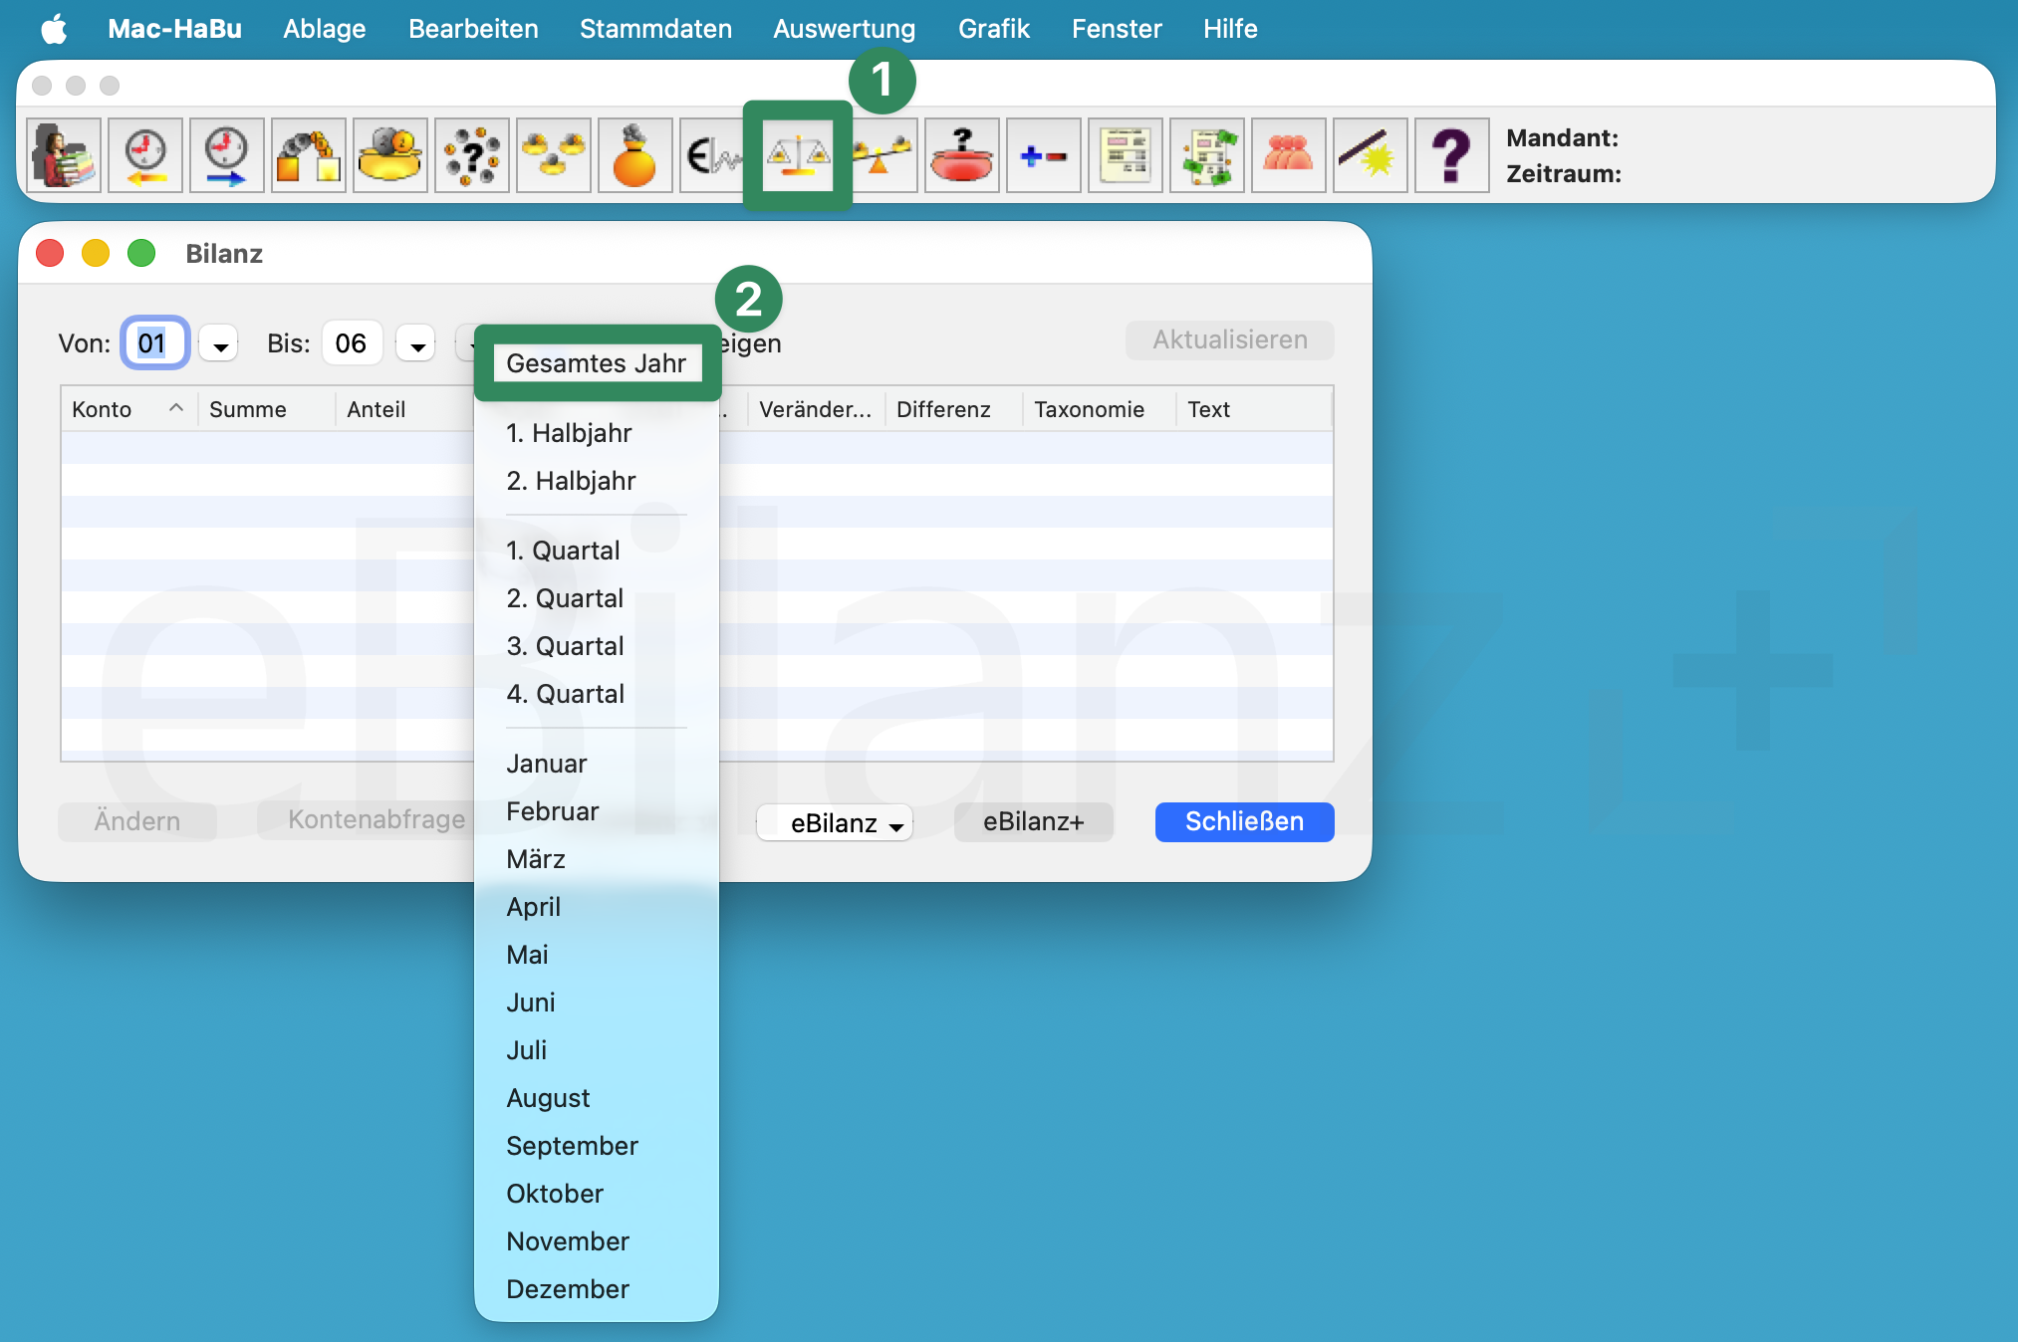Open the Mac-HaBu application menu
This screenshot has height=1342, width=2018.
click(x=175, y=29)
